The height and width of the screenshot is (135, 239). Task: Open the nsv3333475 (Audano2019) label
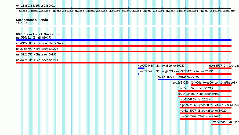coord(195,71)
